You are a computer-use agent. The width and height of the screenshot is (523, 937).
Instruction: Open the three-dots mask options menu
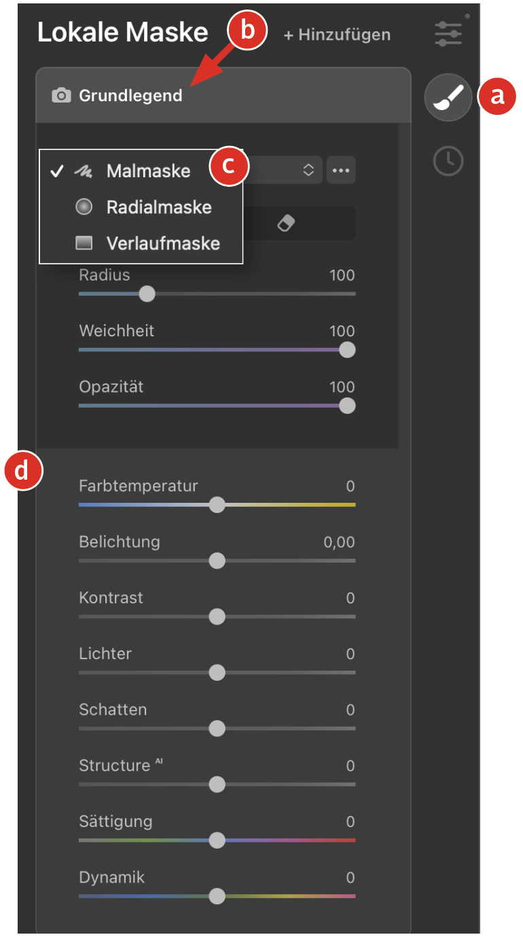341,170
